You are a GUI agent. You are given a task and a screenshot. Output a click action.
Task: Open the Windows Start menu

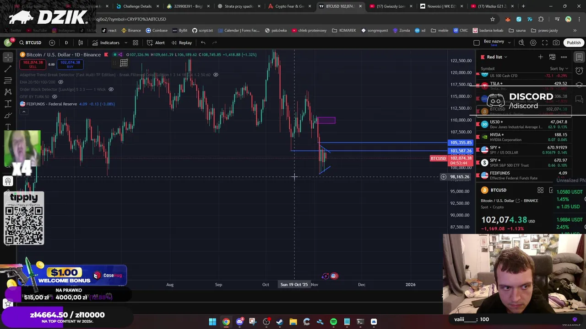[212, 322]
